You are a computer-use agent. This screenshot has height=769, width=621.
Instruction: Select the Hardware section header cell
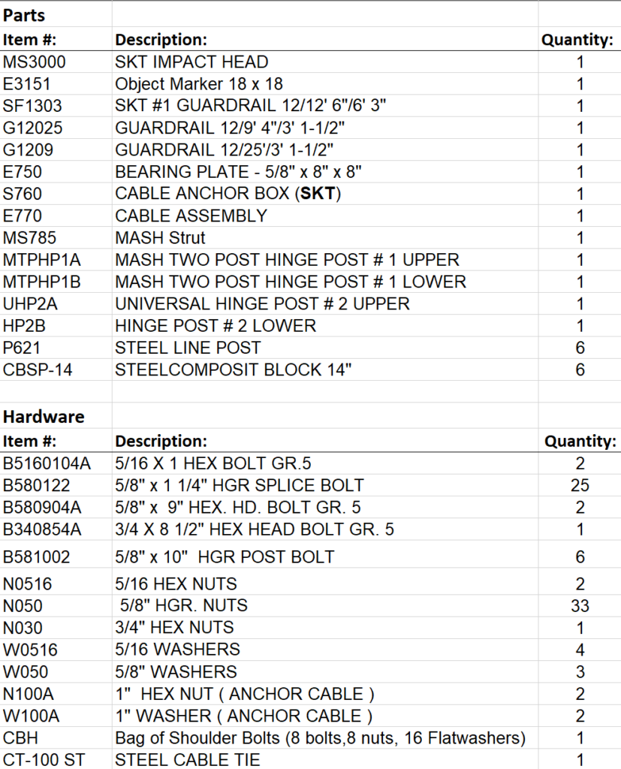click(44, 417)
